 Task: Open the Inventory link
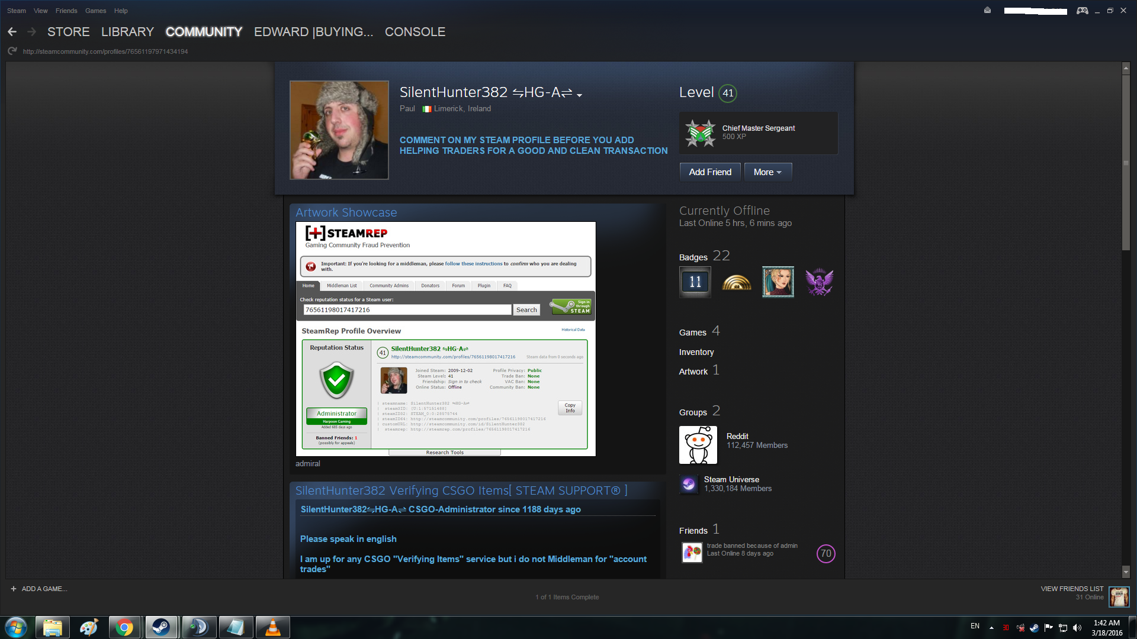[x=696, y=352]
